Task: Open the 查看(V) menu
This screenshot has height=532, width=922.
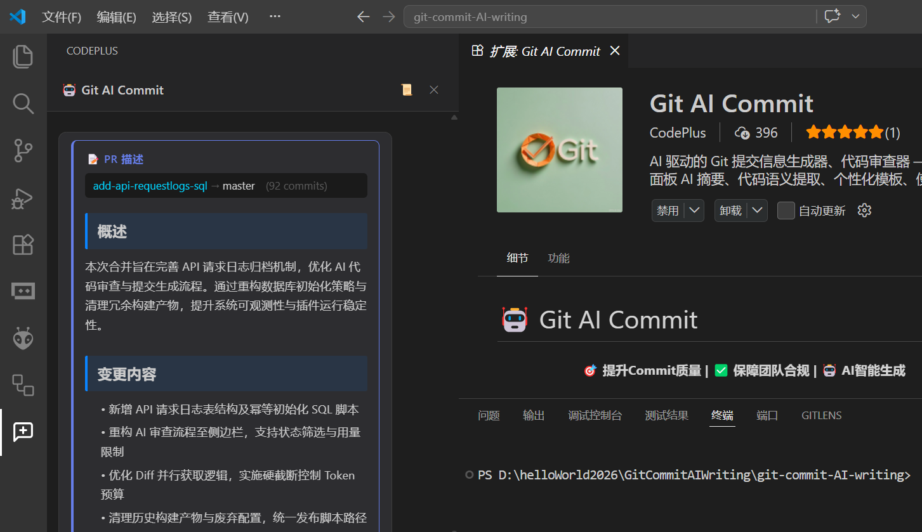Action: (228, 17)
